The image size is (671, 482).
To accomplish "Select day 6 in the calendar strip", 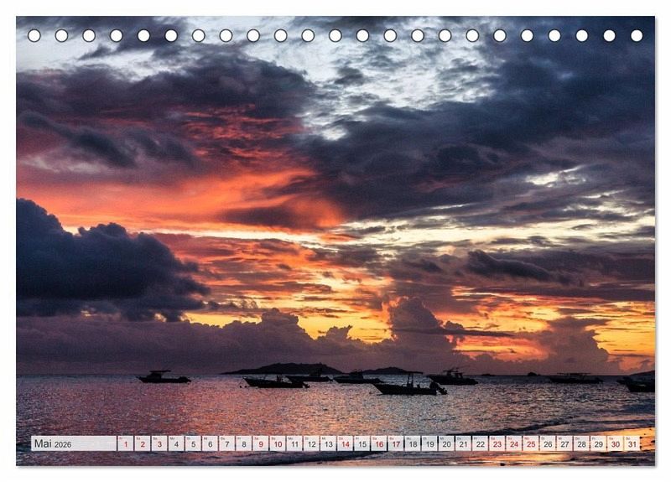I will tap(211, 444).
